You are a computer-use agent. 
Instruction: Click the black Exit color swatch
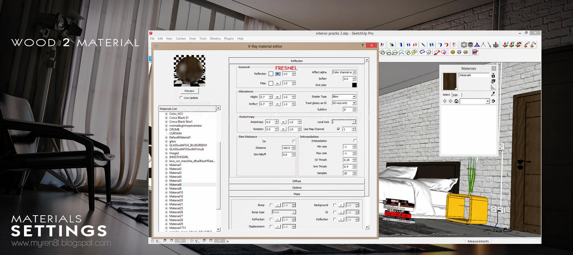(x=354, y=85)
